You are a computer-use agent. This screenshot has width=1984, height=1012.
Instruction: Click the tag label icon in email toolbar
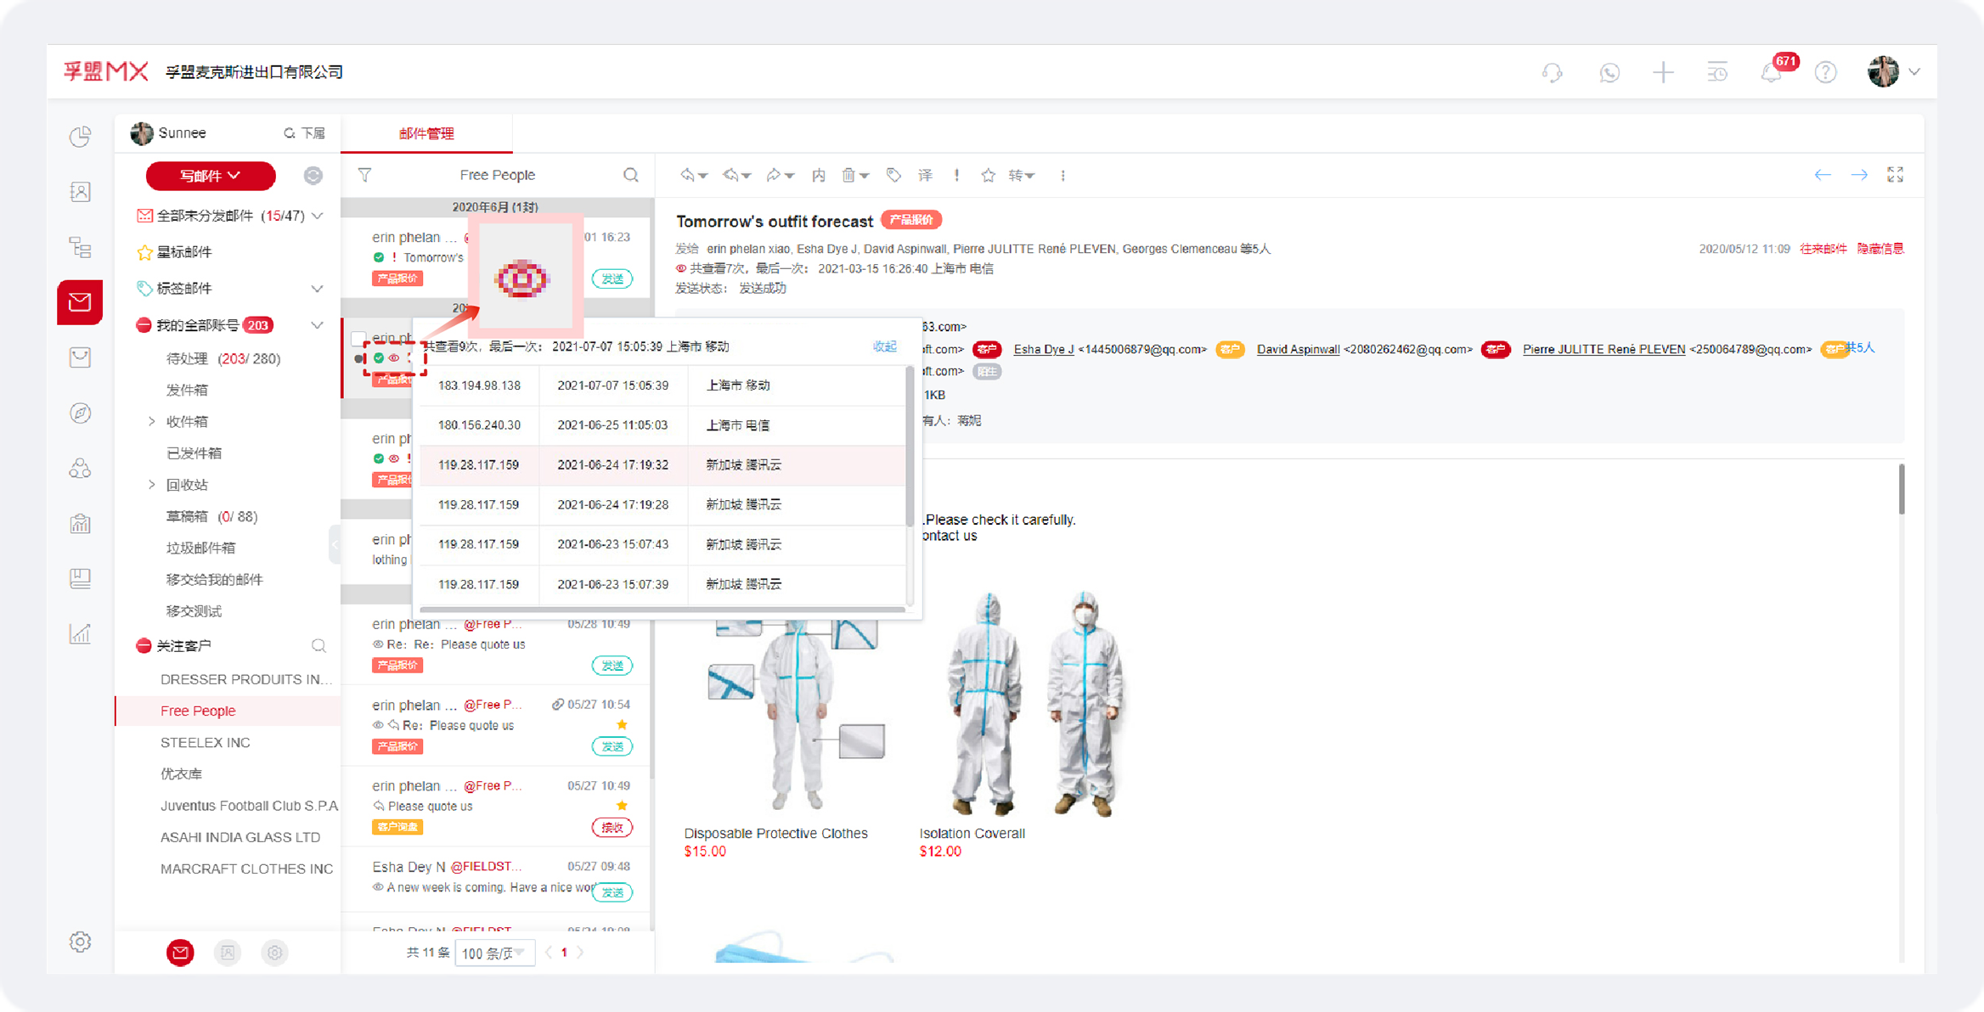click(x=893, y=176)
